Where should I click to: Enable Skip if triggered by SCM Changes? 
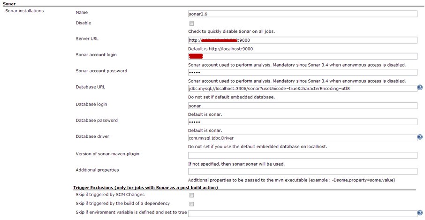click(192, 195)
